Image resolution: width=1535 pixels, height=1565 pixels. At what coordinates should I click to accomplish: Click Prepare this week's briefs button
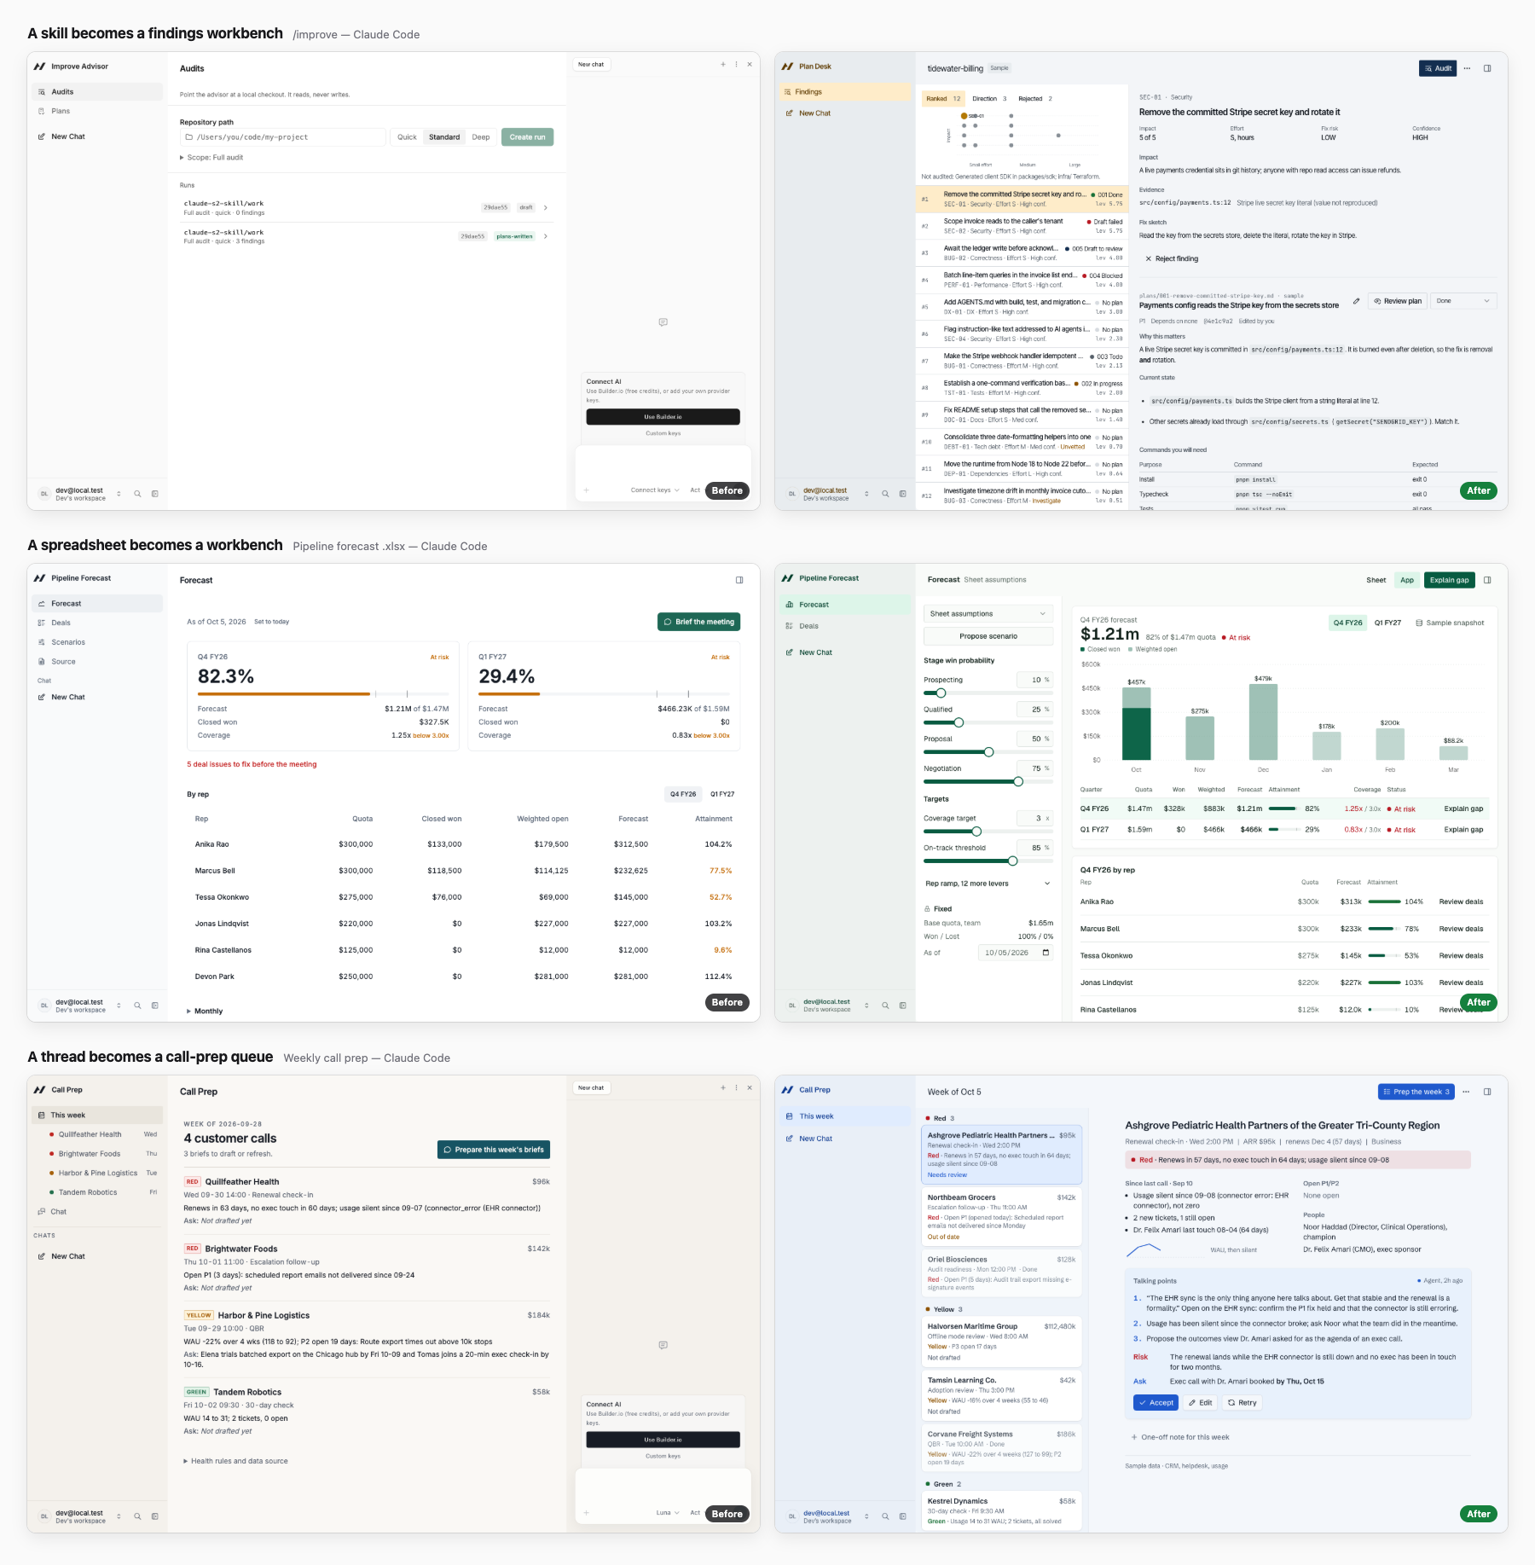(494, 1150)
